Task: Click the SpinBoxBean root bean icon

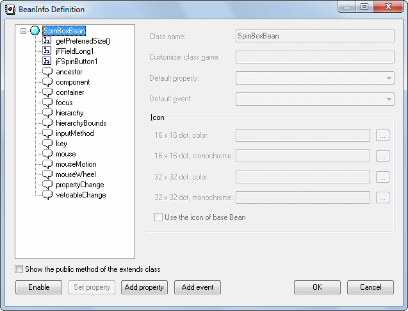Action: pyautogui.click(x=35, y=31)
